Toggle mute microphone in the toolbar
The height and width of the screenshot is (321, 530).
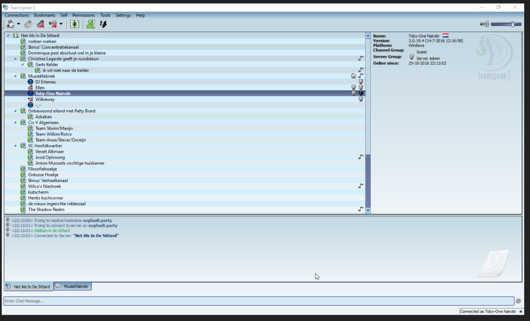point(41,24)
